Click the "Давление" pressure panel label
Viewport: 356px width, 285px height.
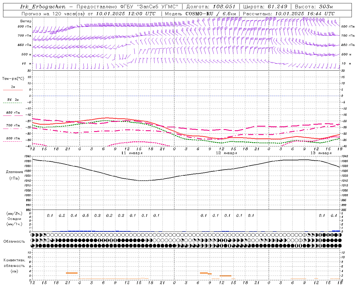tap(14, 172)
